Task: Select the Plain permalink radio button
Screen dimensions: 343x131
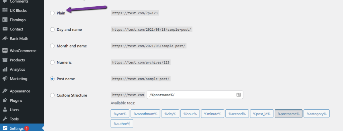Action: pos(52,13)
